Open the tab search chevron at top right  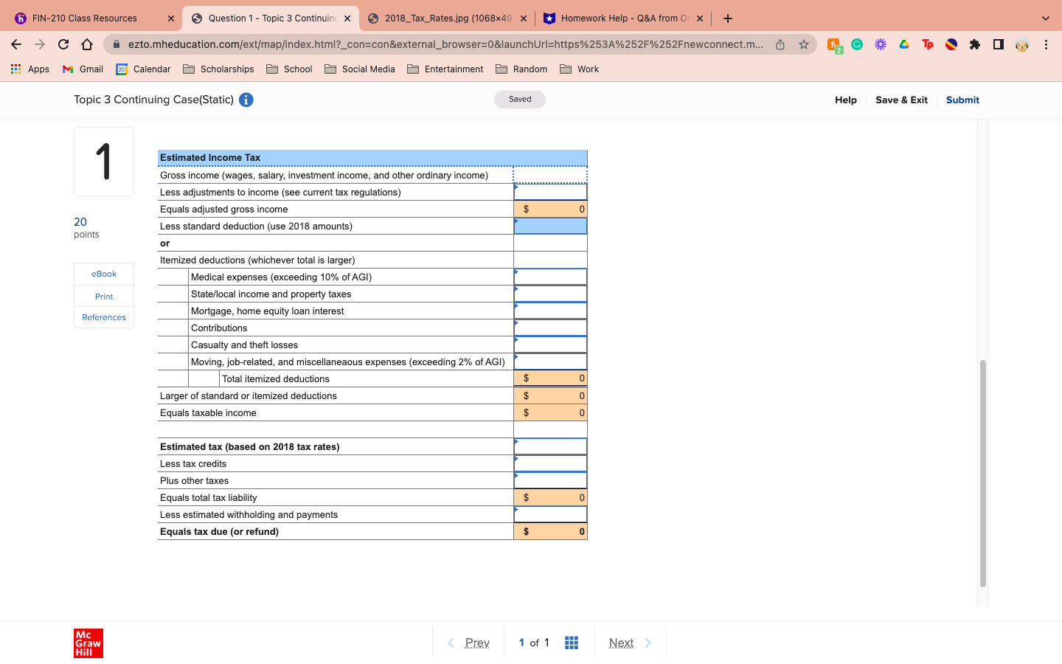tap(1046, 18)
